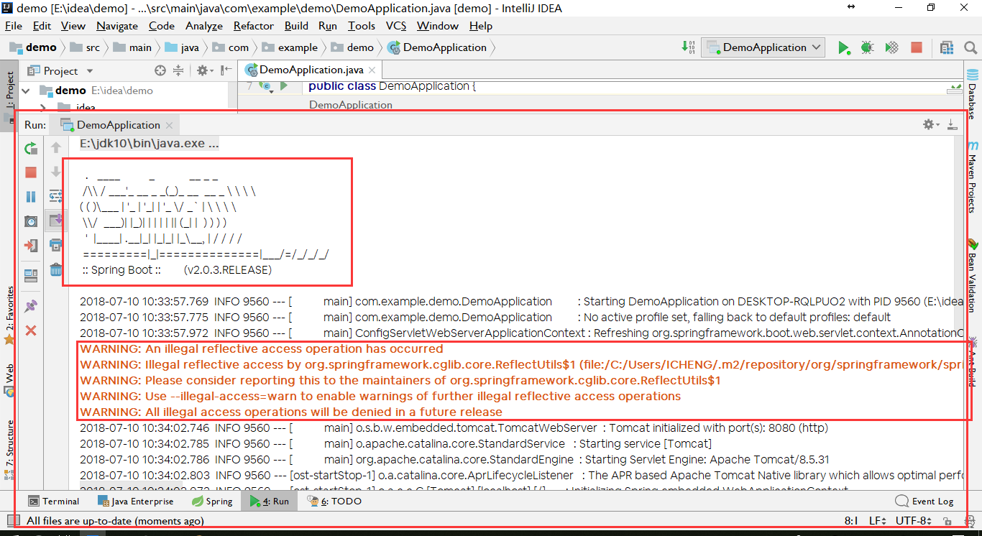Click the Build Project icon

pos(688,47)
